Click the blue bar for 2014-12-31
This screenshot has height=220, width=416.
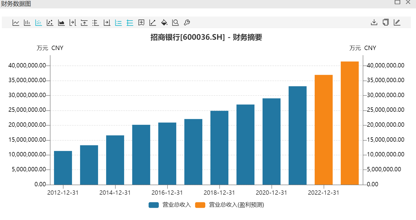click(115, 160)
